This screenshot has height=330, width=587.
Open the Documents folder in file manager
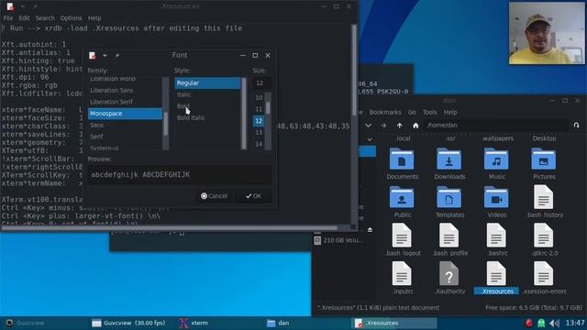coord(402,159)
